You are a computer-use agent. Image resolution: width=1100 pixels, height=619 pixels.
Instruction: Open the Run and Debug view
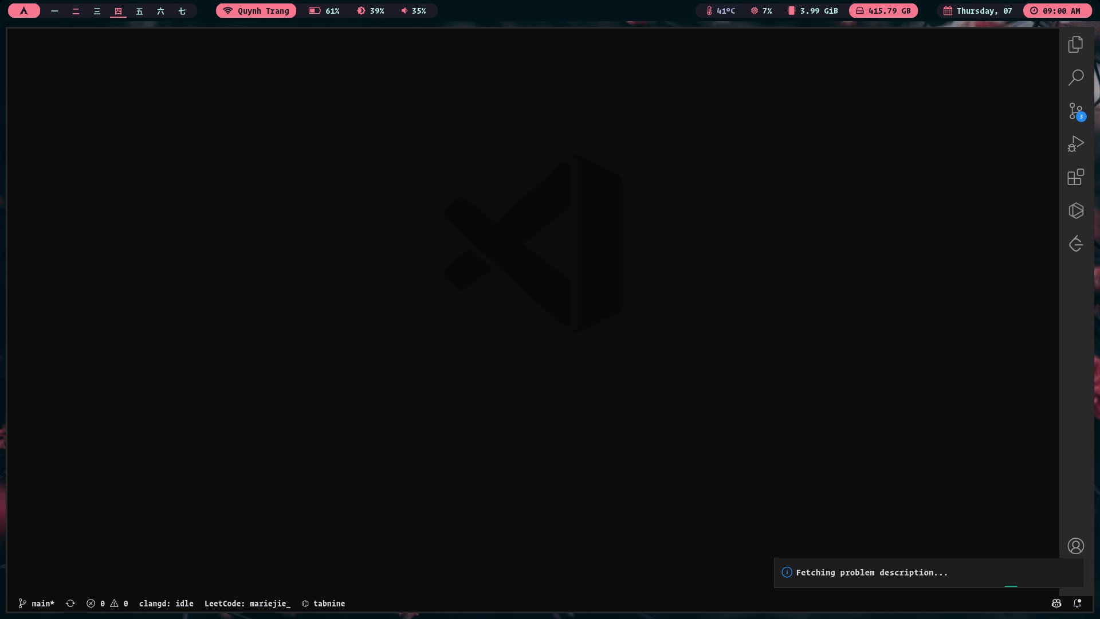(x=1075, y=144)
